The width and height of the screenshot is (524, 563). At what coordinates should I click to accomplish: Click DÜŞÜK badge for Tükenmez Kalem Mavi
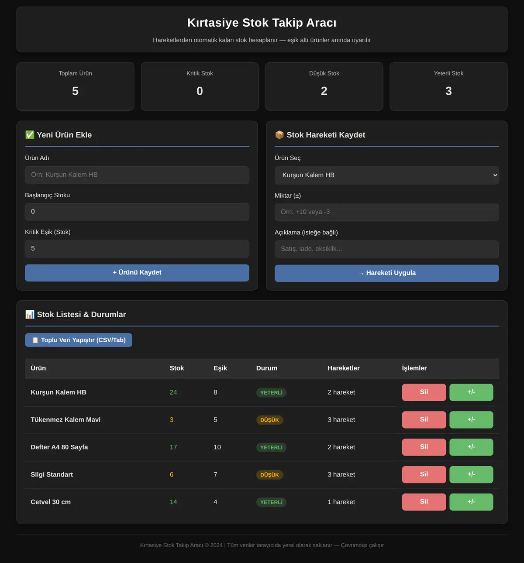point(269,420)
